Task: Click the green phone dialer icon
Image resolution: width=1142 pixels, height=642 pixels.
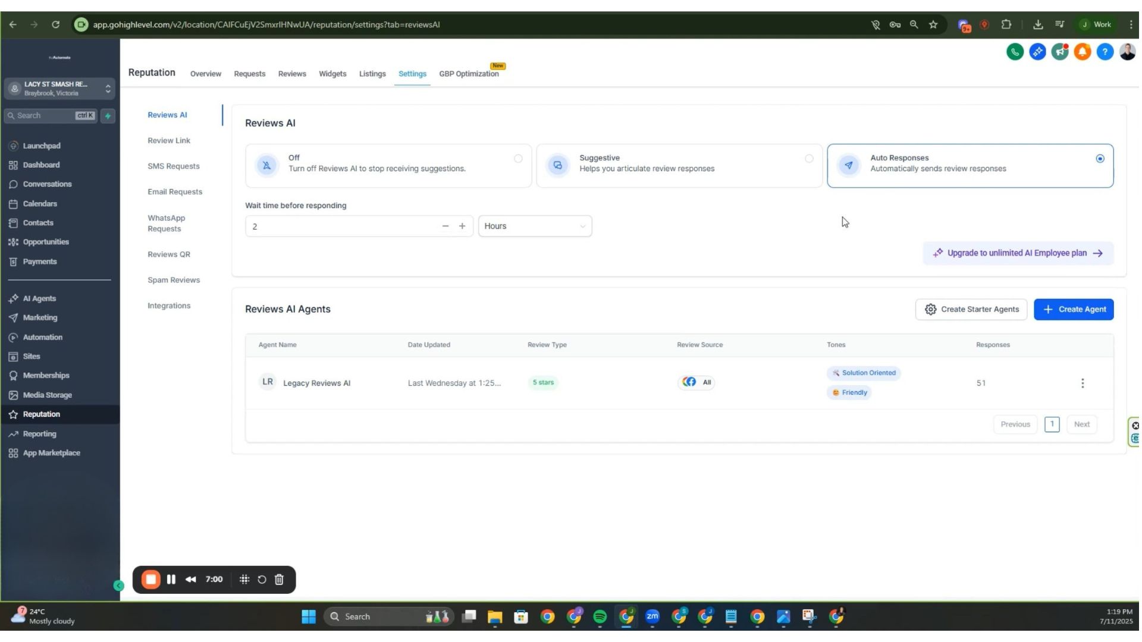Action: (x=1015, y=52)
